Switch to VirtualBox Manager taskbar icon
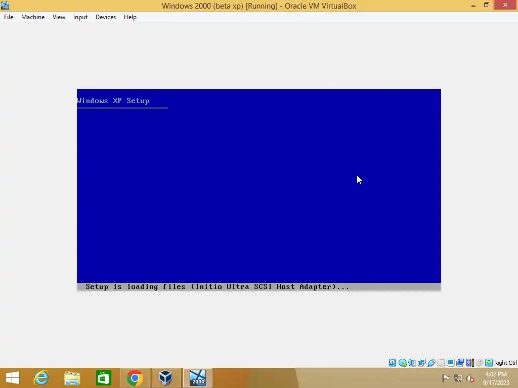This screenshot has height=388, width=518. point(166,378)
